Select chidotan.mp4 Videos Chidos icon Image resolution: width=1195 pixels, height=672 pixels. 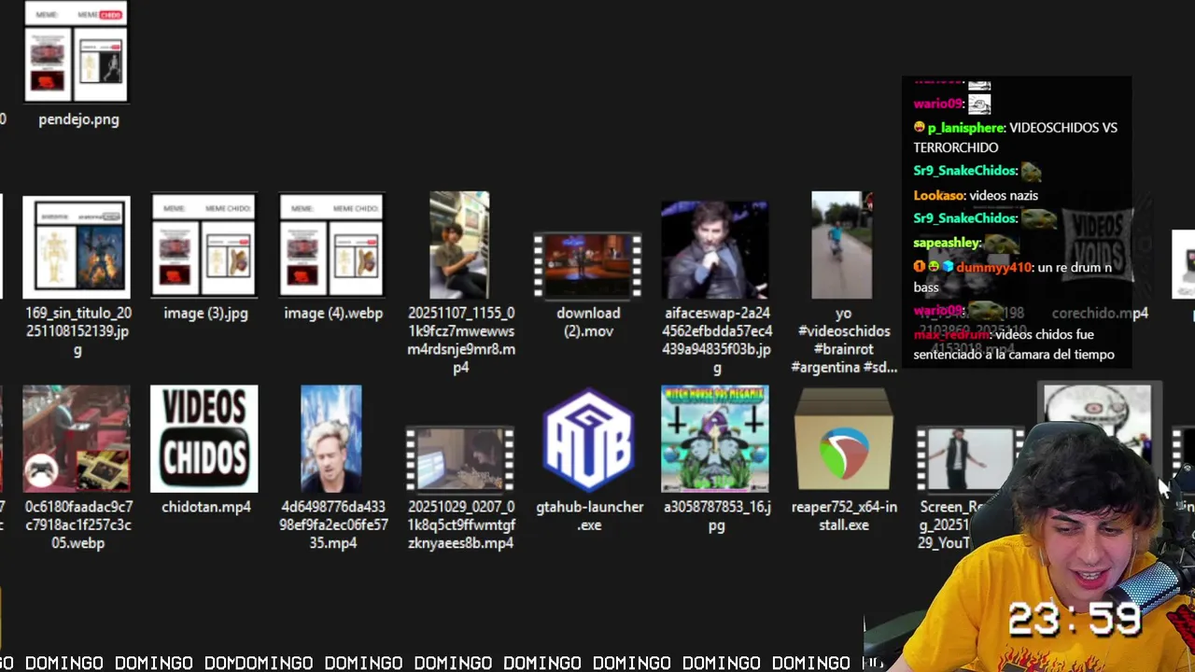coord(204,439)
